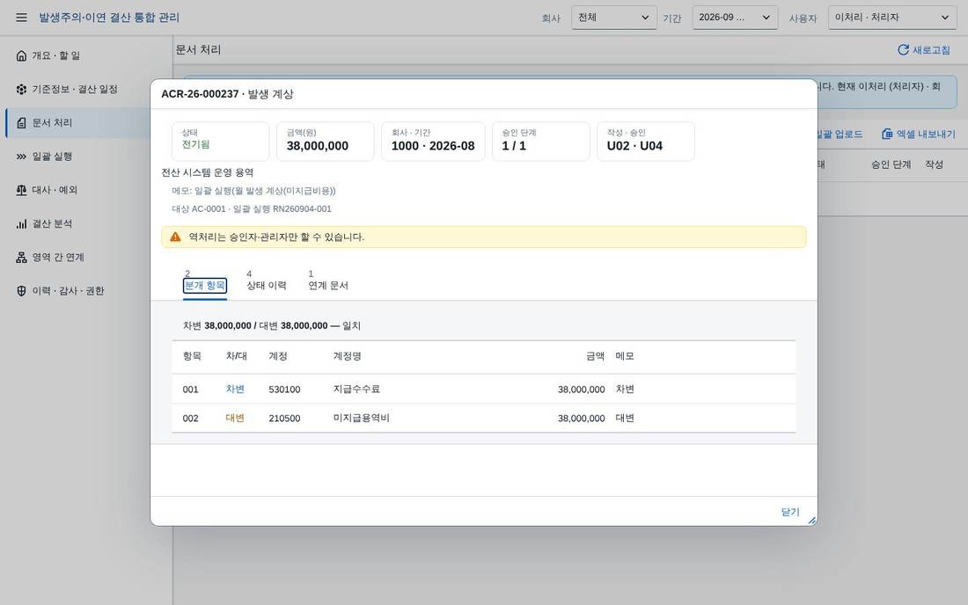Click the hierarchy icon beside 영역 간 연계
Screen dimensions: 968x605
tap(22, 257)
